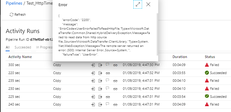
Task: Expand the Error dialog to full size
Action: (x=138, y=4)
